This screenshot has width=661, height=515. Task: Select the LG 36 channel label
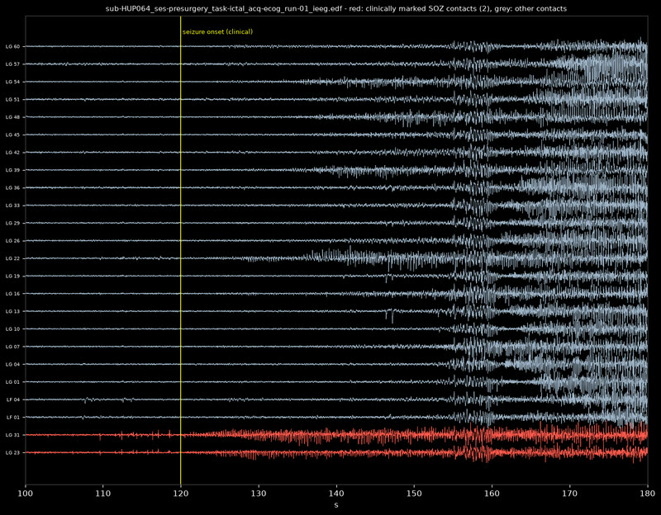[12, 188]
